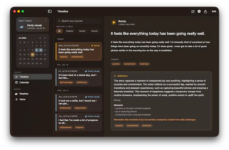229x150 pixels.
Task: Click Partly cloudy icon on Jul 9 9:32 PM entry
Action: pos(86,97)
